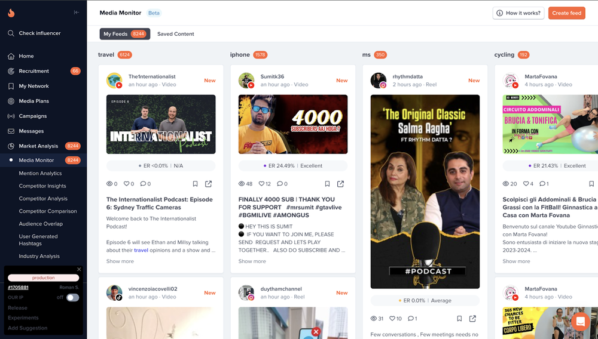
Task: Open Mention Analytics
Action: tap(40, 173)
